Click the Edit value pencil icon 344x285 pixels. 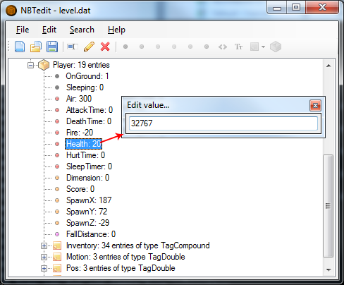point(89,47)
